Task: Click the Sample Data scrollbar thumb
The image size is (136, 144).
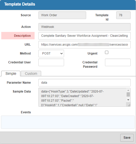Action: click(128, 95)
